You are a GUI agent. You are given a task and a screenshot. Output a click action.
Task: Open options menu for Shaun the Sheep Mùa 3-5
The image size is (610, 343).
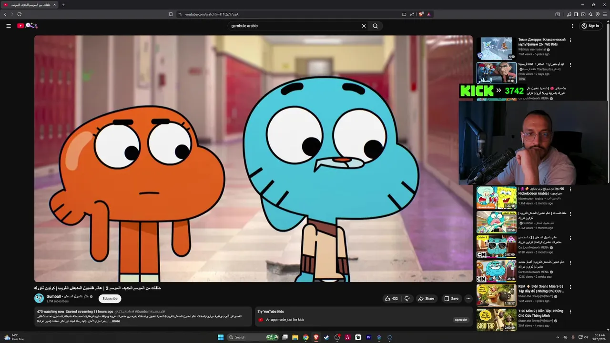pos(570,287)
